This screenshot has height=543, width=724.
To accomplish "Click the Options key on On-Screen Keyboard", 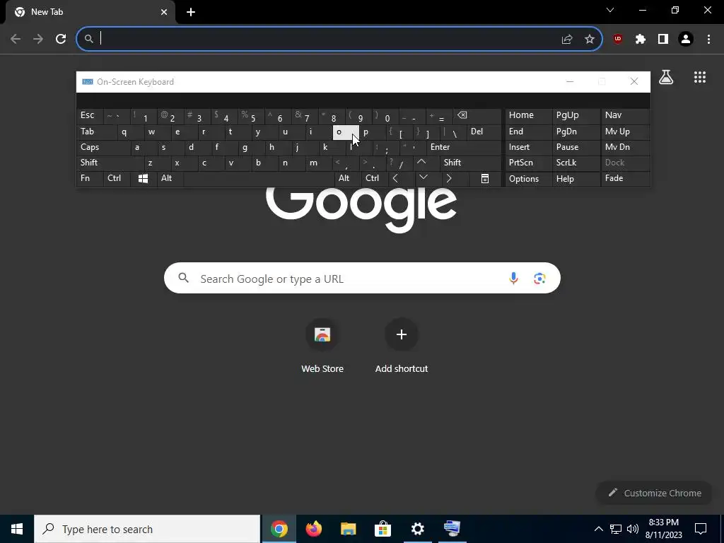I will coord(529,179).
